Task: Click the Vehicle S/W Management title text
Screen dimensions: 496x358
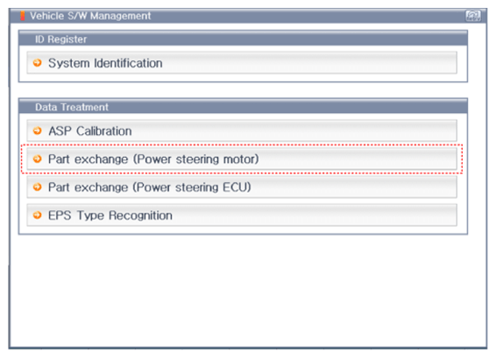Action: pos(90,16)
